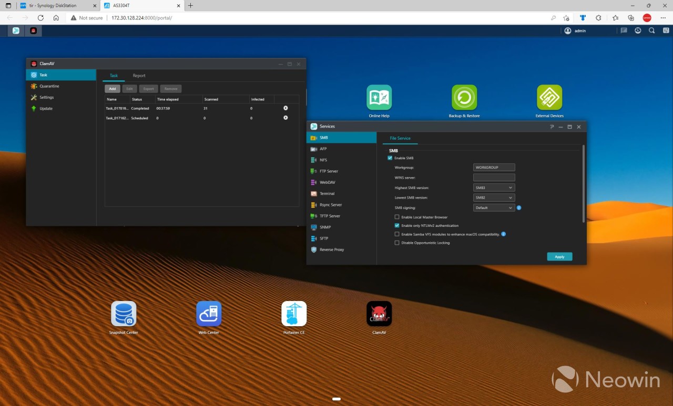Open the activity monitor icon in ADM top bar
Image resolution: width=673 pixels, height=406 pixels.
pyautogui.click(x=638, y=30)
